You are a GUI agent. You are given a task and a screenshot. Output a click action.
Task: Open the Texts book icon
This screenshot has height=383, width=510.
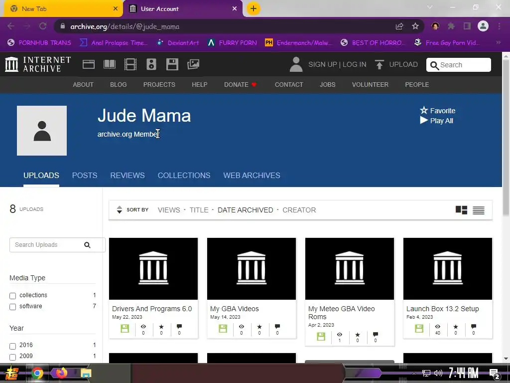(x=109, y=64)
